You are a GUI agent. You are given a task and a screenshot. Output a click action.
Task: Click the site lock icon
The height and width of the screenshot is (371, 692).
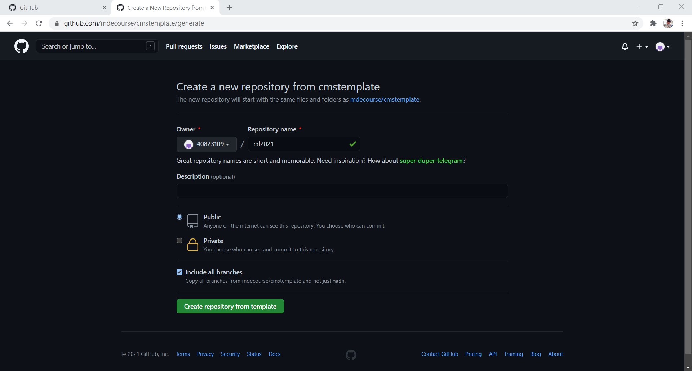coord(57,23)
